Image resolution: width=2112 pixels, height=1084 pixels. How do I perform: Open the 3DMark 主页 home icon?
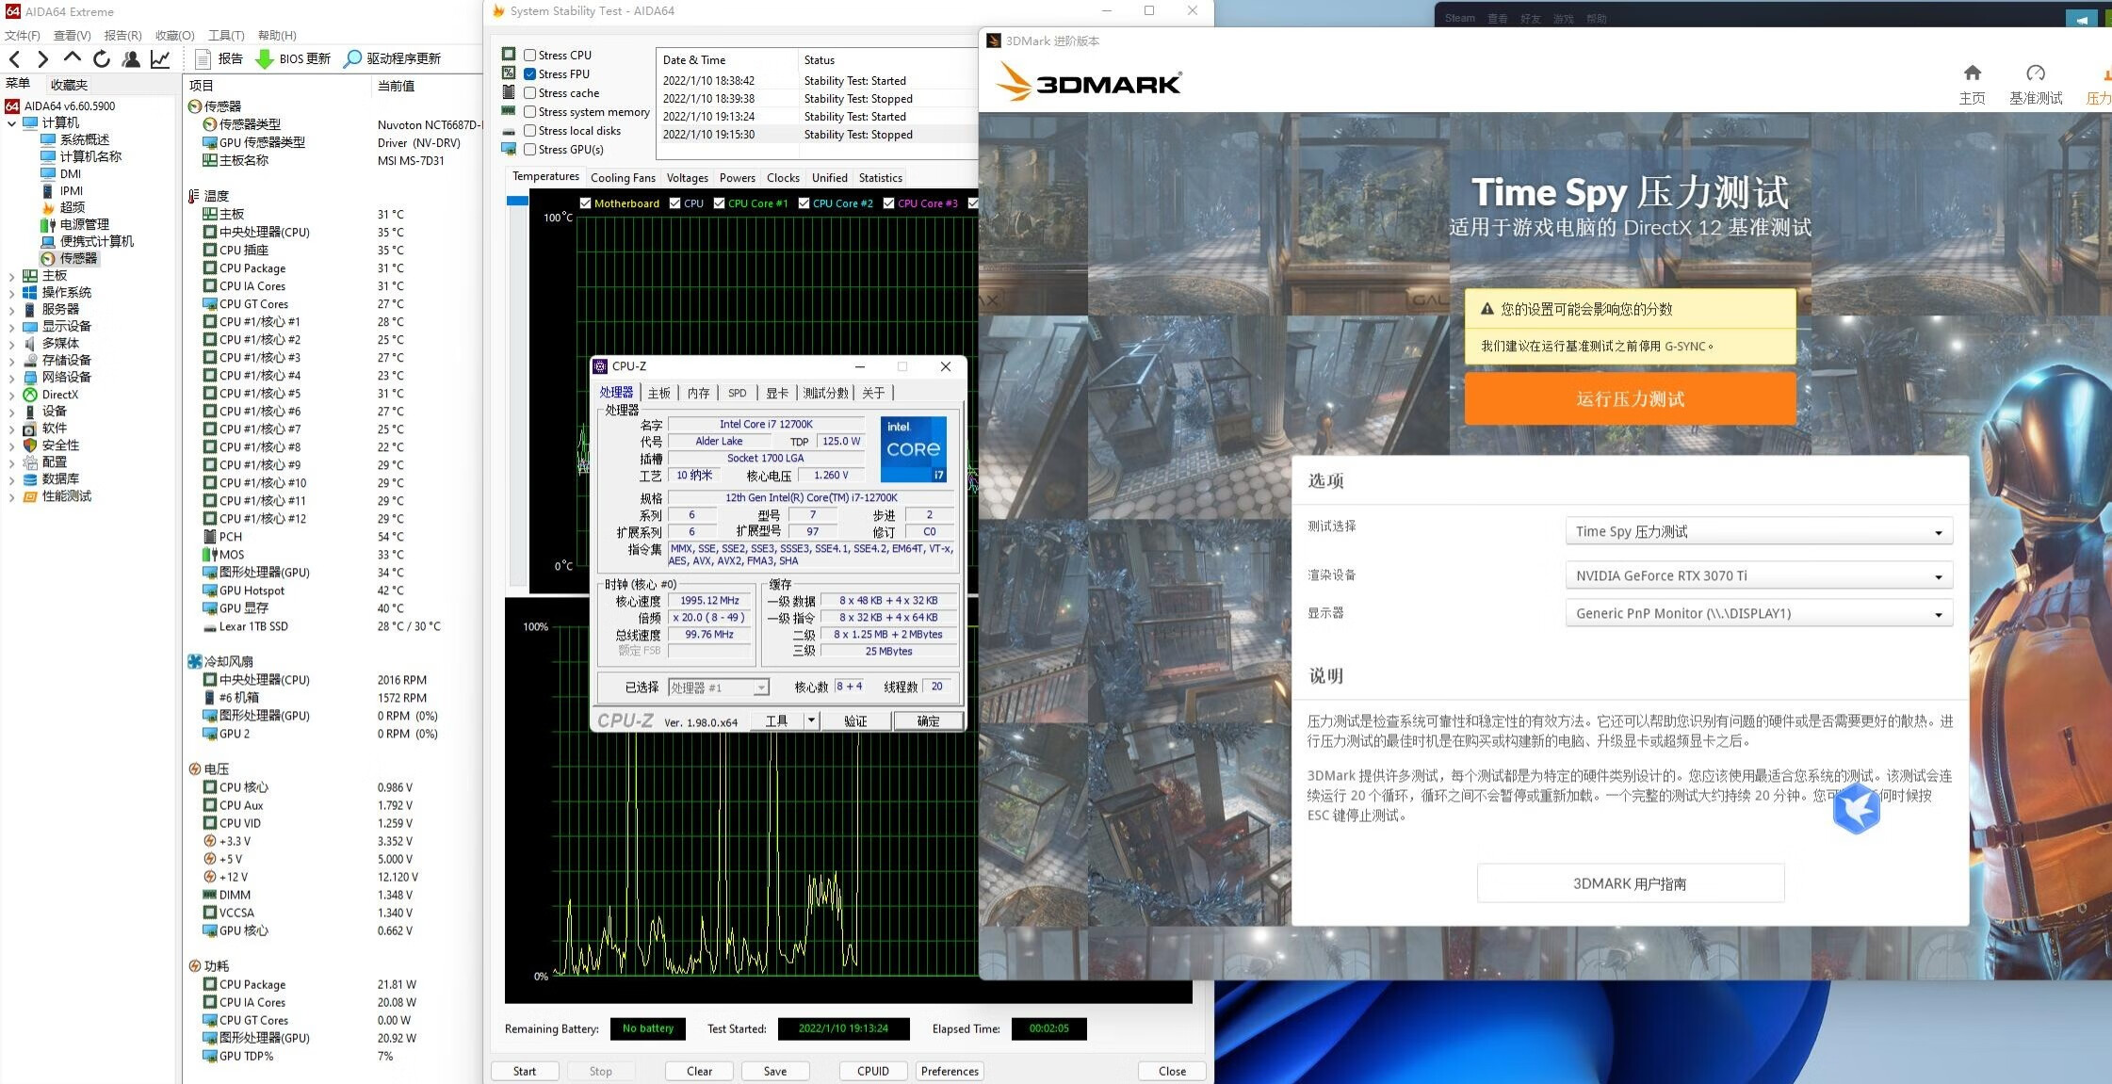(x=1972, y=84)
